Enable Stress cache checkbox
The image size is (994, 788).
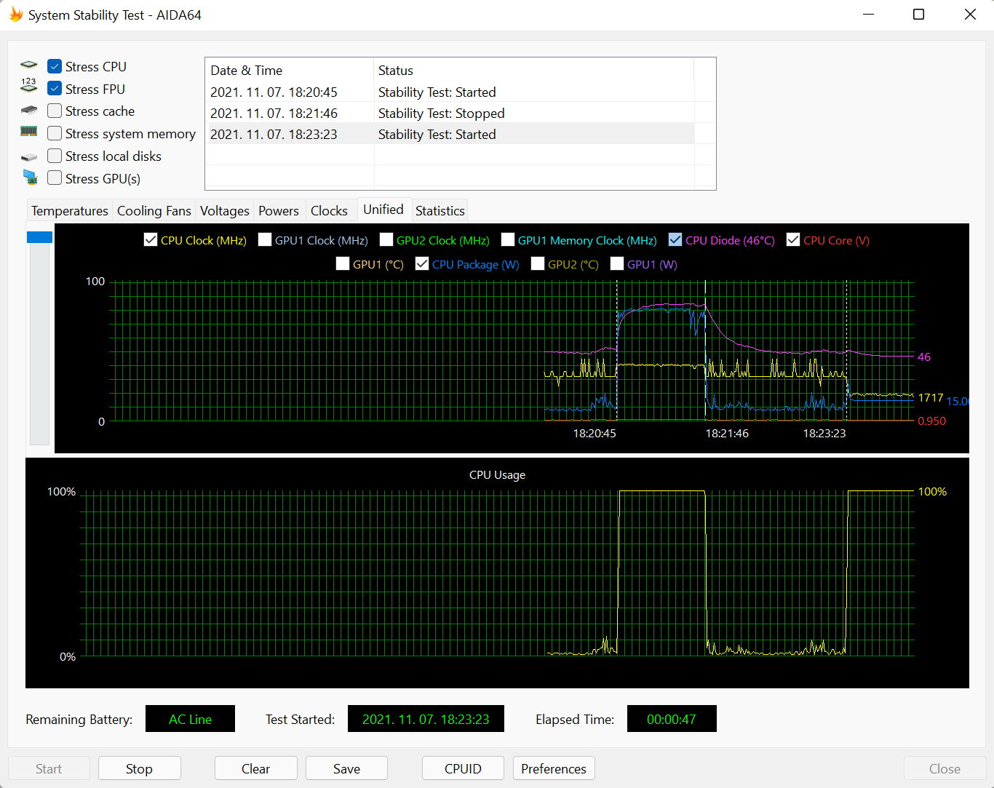tap(55, 111)
